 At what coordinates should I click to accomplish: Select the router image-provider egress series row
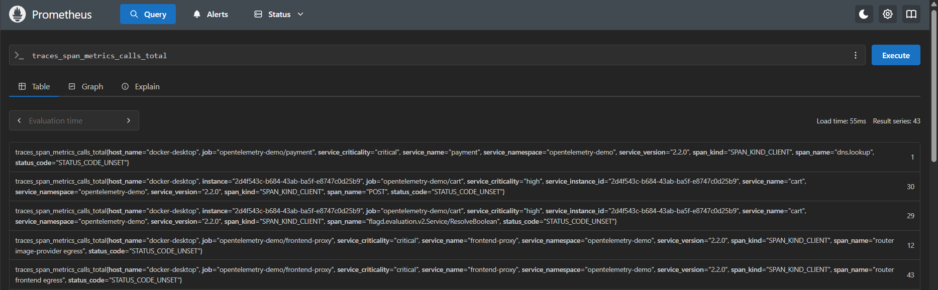465,245
